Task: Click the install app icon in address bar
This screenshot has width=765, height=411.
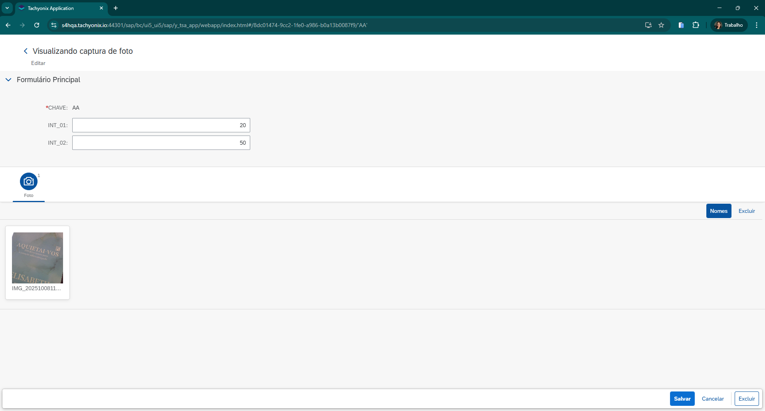Action: pyautogui.click(x=648, y=25)
